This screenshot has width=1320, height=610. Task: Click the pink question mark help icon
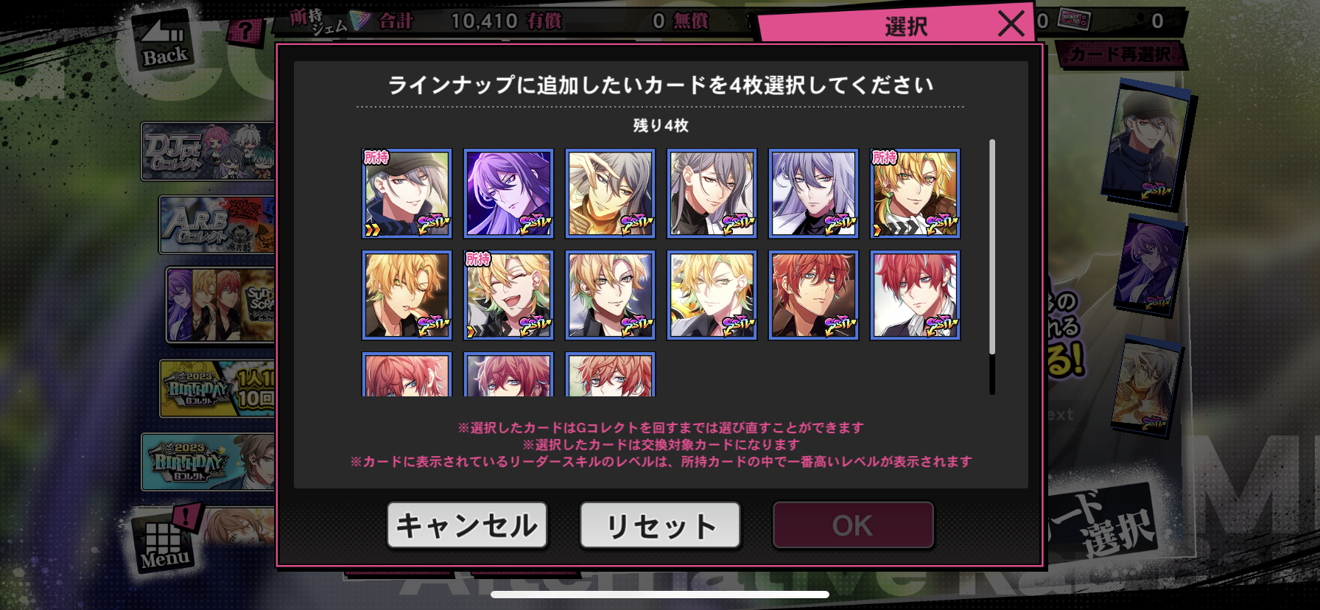coord(245,31)
